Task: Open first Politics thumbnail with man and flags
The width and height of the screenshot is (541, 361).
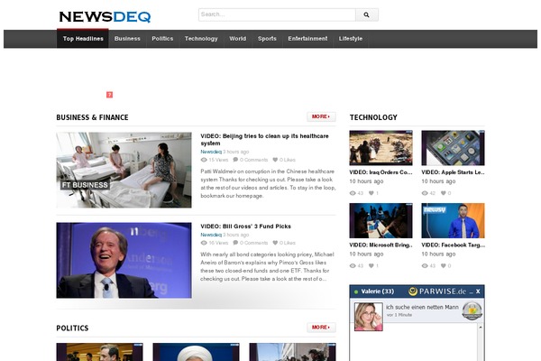Action: (100, 352)
